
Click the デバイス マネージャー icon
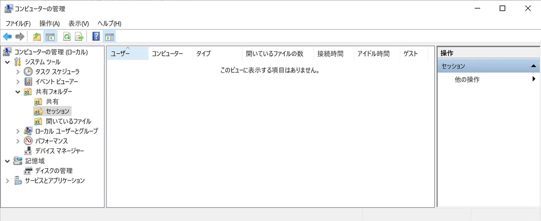pyautogui.click(x=28, y=151)
